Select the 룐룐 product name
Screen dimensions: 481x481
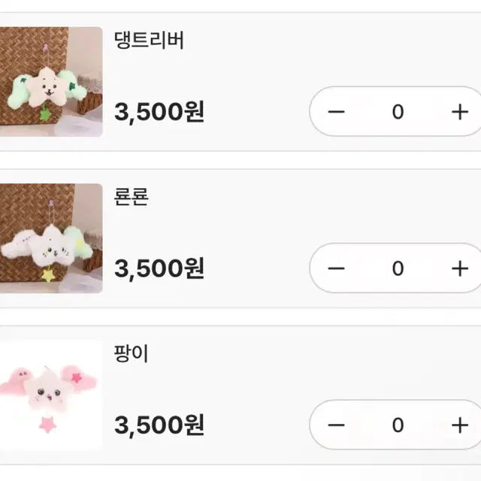coord(132,197)
